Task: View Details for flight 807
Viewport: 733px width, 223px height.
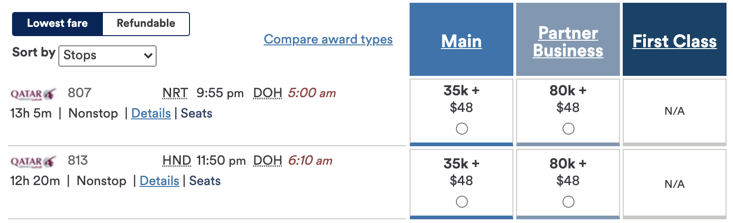Action: [x=151, y=113]
